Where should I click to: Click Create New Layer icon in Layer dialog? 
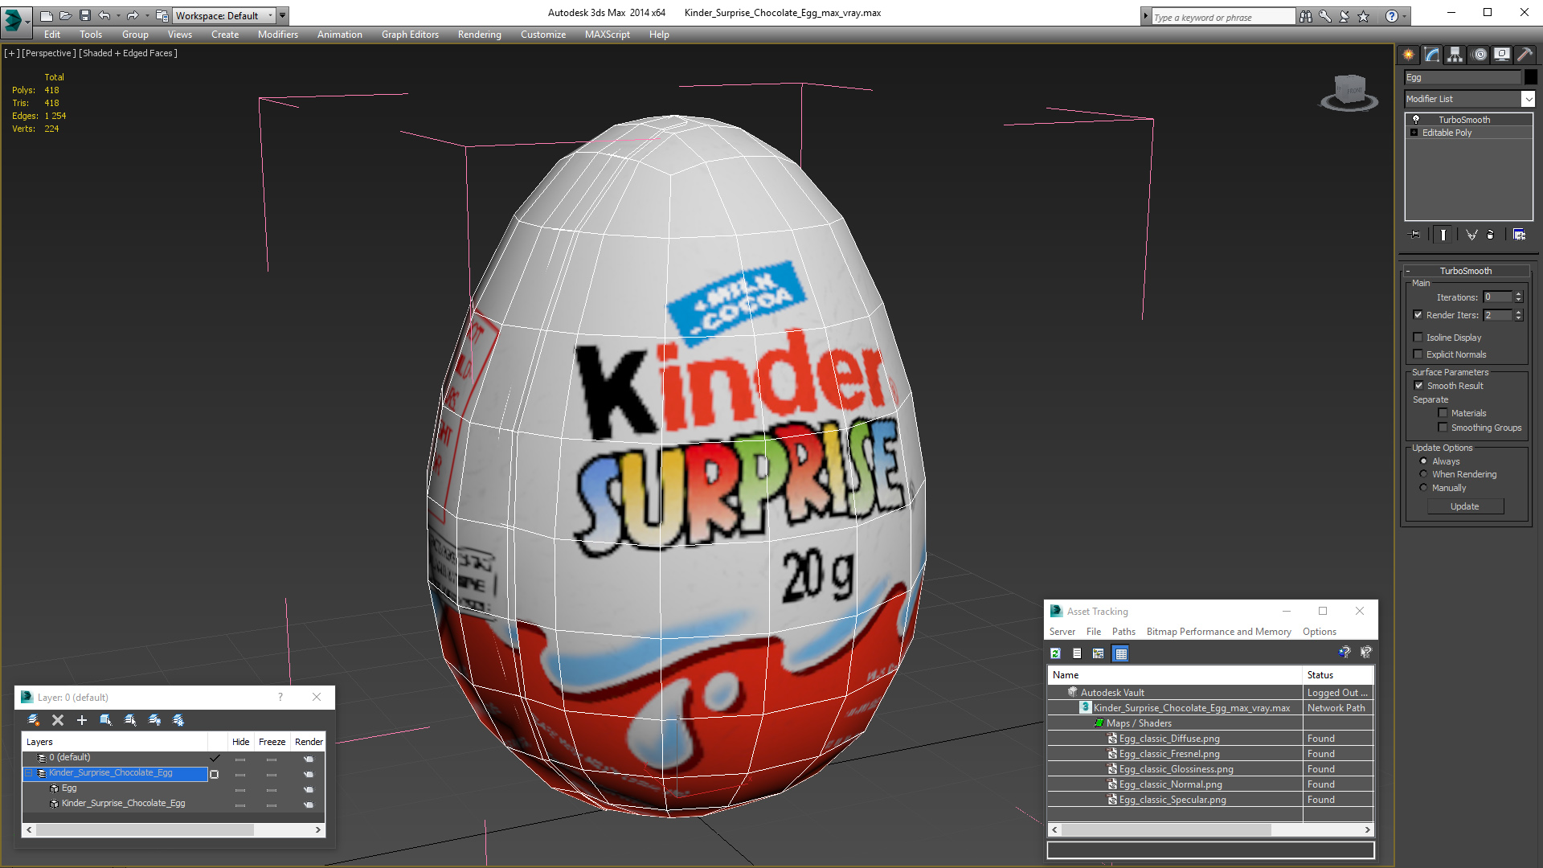34,720
